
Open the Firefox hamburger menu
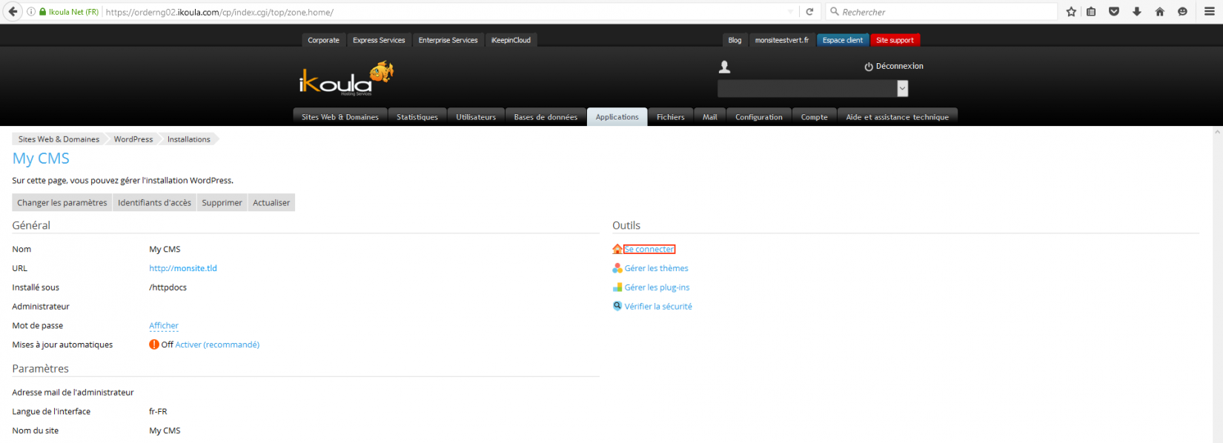tap(1209, 12)
